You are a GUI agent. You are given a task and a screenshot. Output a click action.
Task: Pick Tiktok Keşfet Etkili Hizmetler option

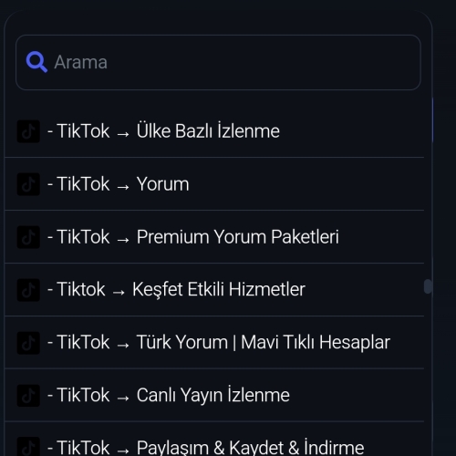pos(214,290)
